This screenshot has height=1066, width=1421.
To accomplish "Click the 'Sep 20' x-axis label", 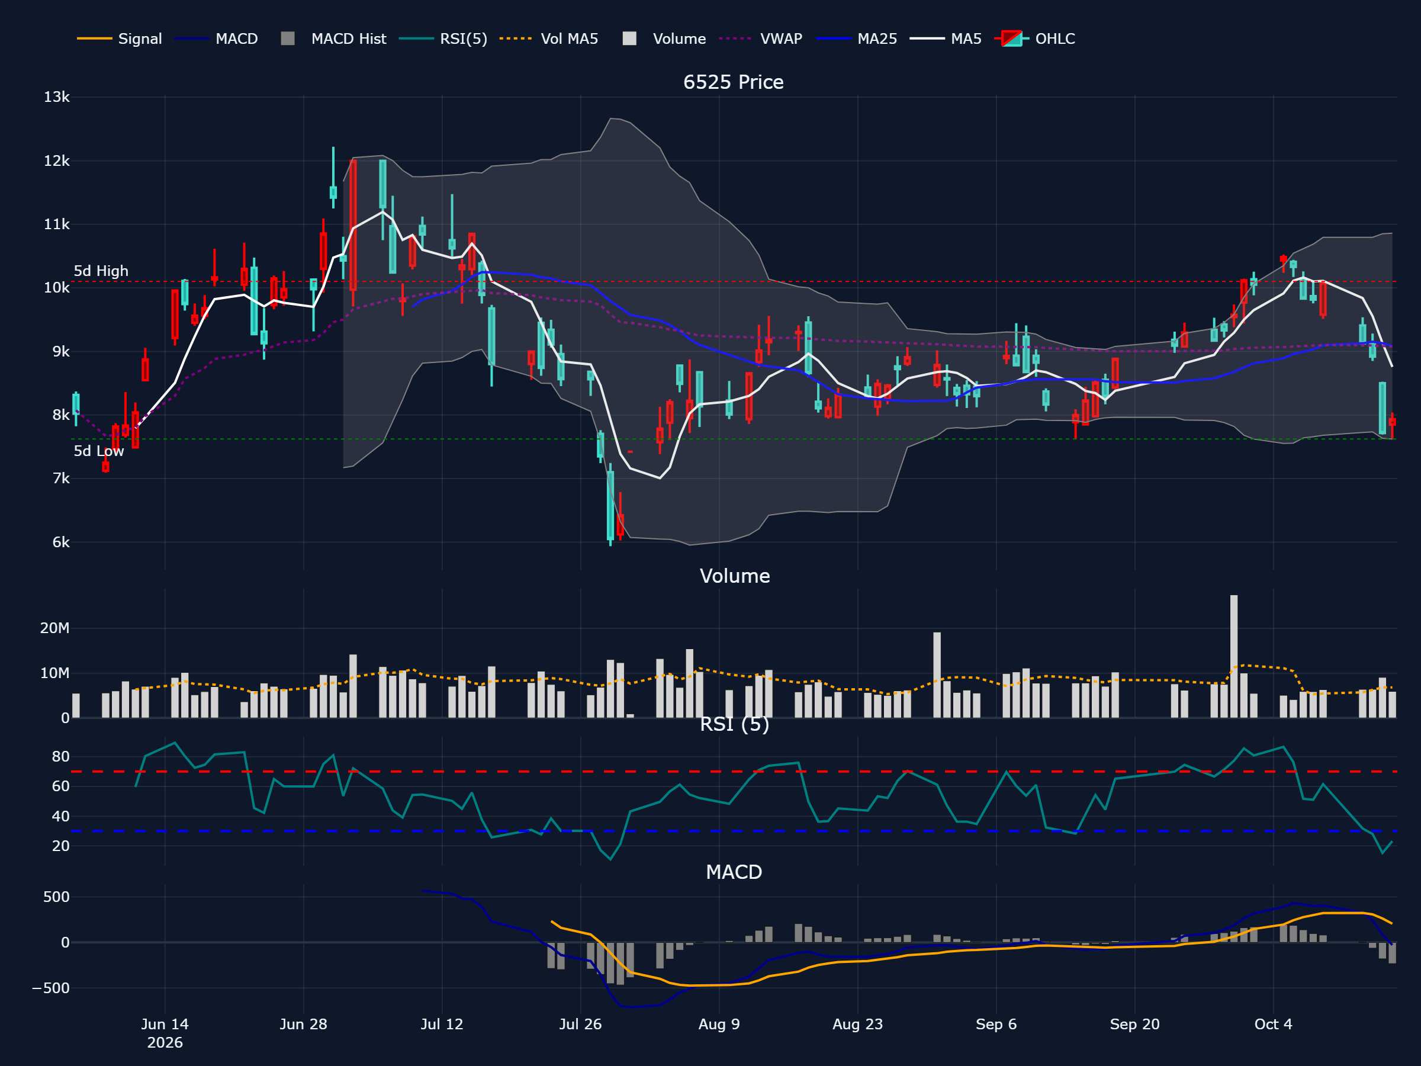I will click(x=1134, y=1024).
